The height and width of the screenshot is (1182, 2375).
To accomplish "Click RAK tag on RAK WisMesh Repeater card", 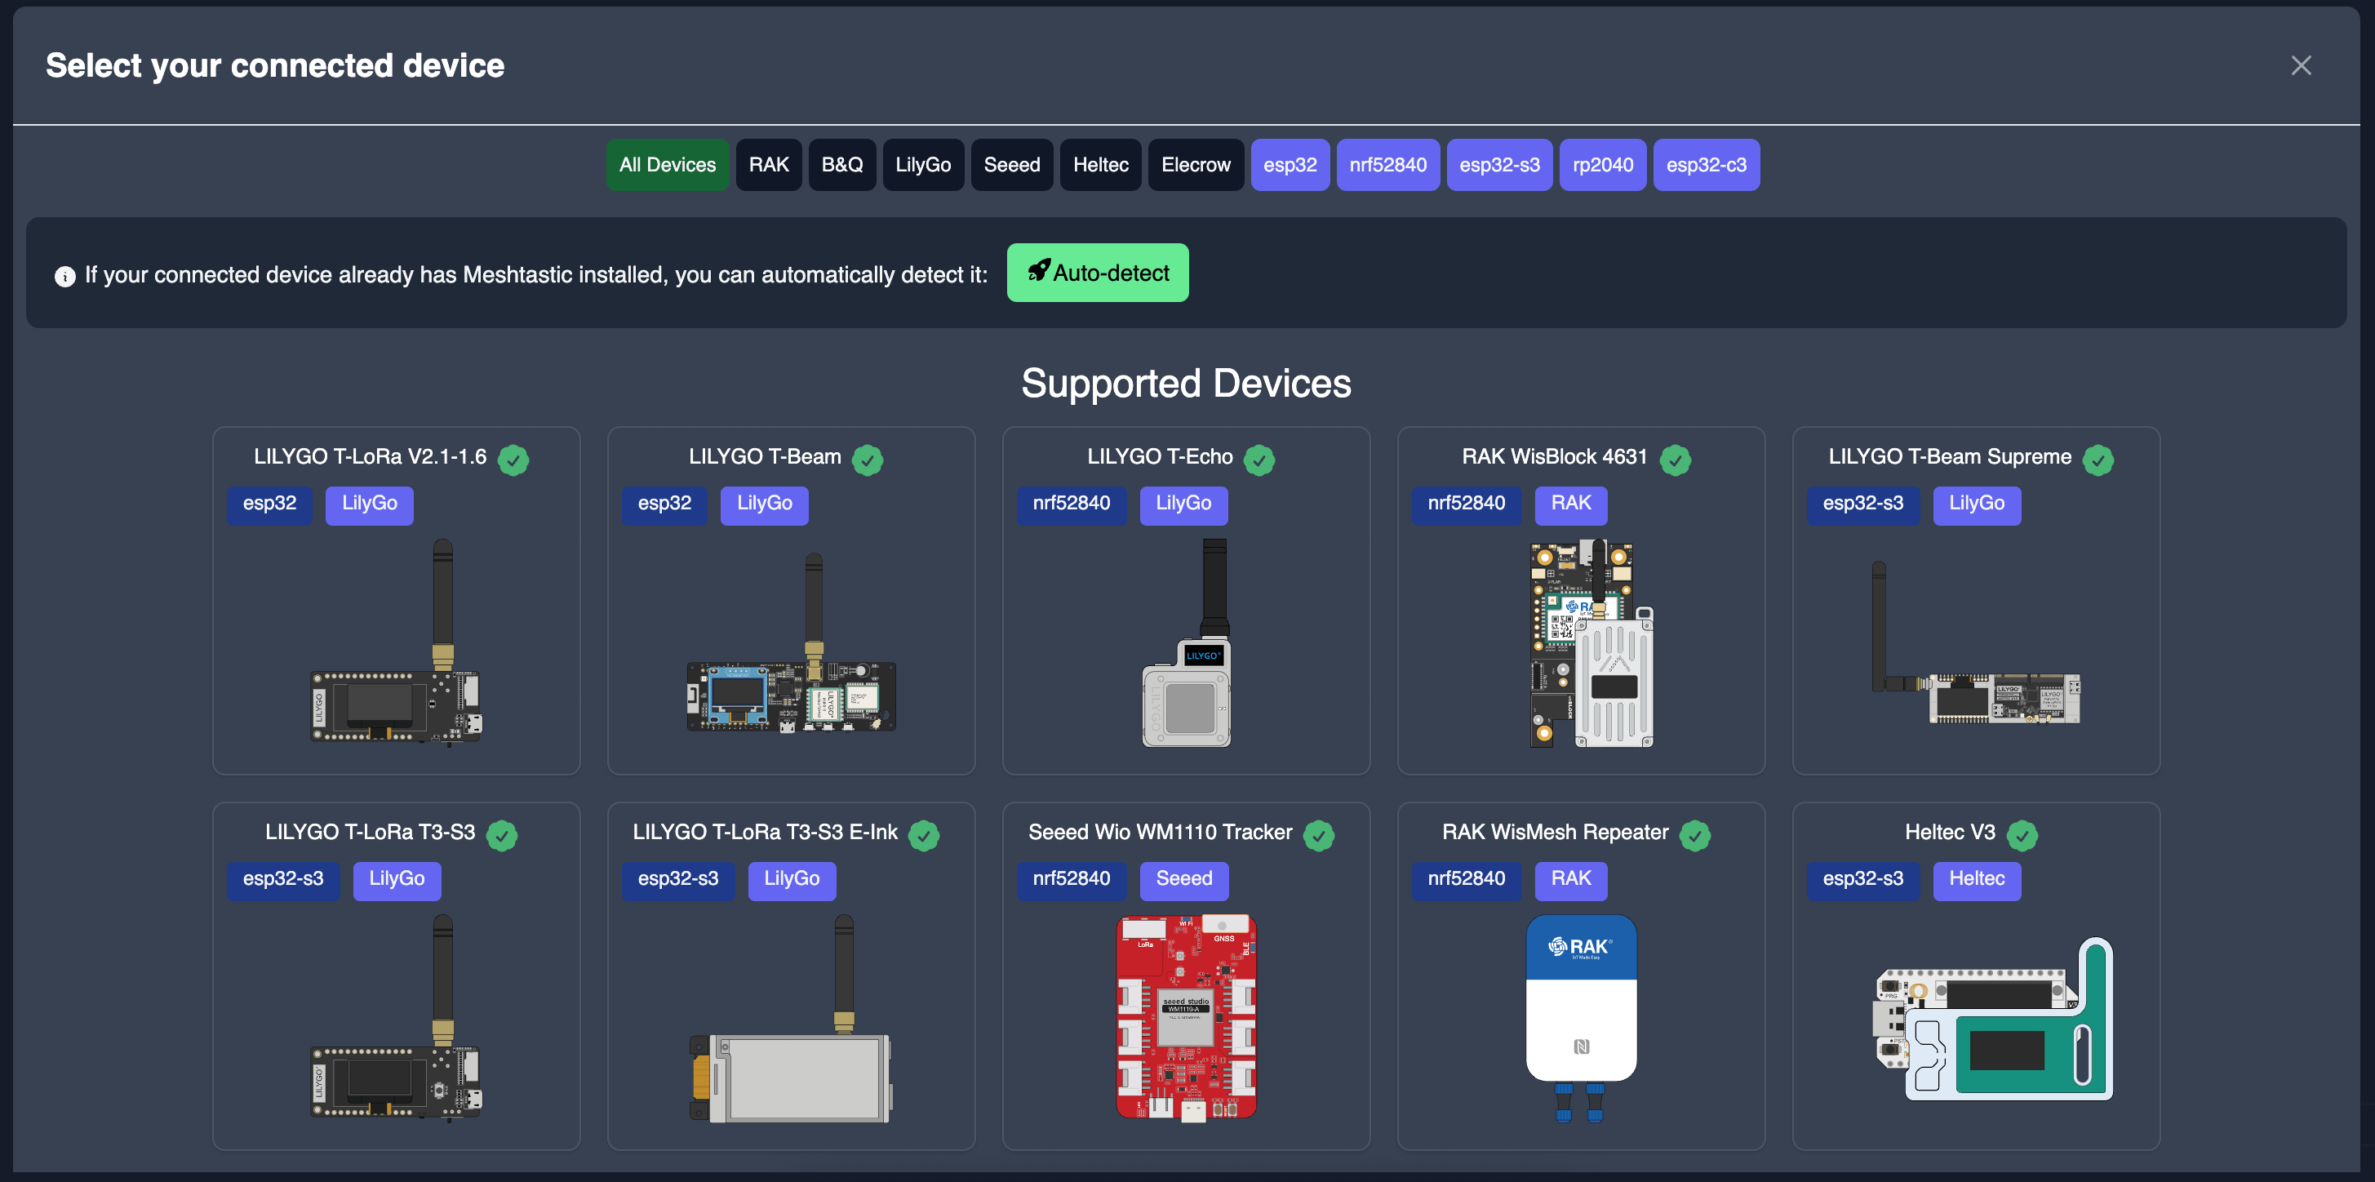I will [1571, 880].
